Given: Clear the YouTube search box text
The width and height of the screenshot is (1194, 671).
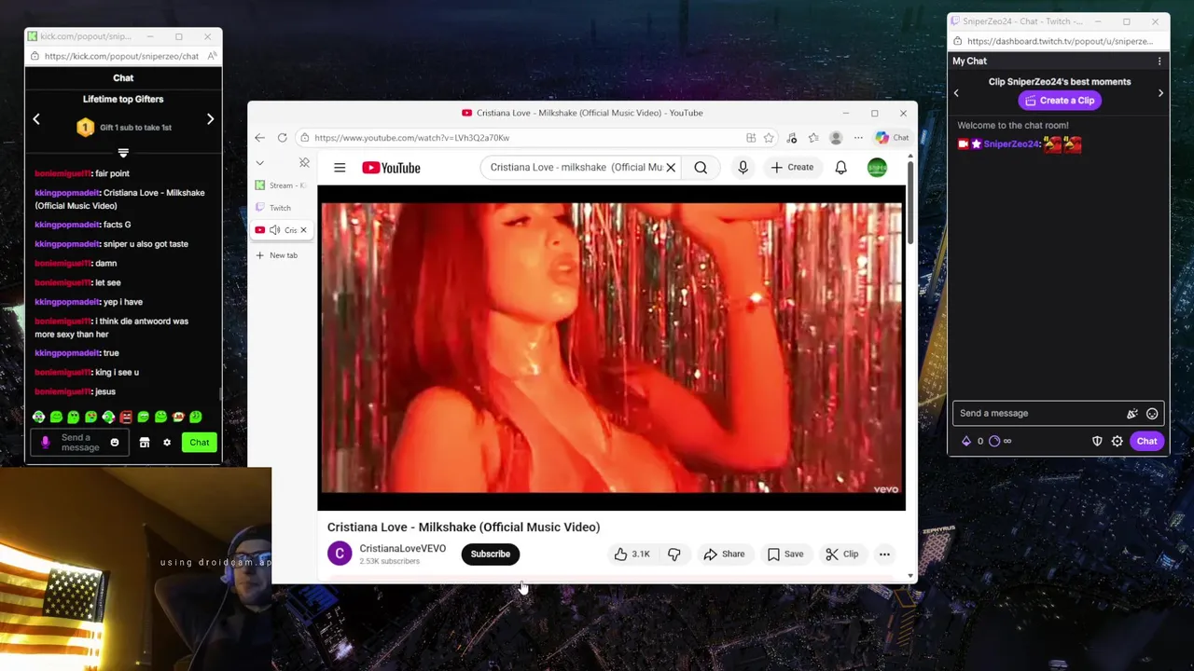Looking at the screenshot, I should tap(670, 168).
